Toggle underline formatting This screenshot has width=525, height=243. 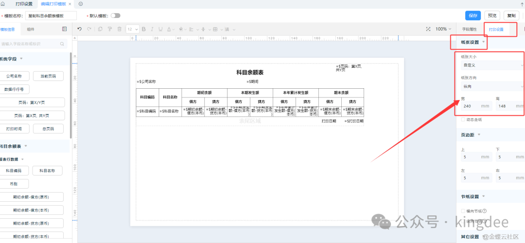160,29
